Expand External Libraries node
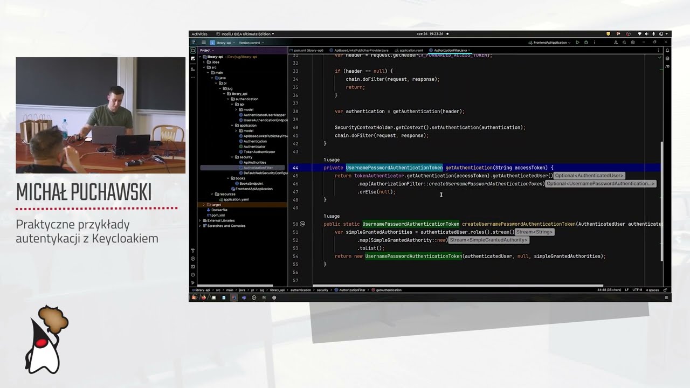 (x=201, y=220)
